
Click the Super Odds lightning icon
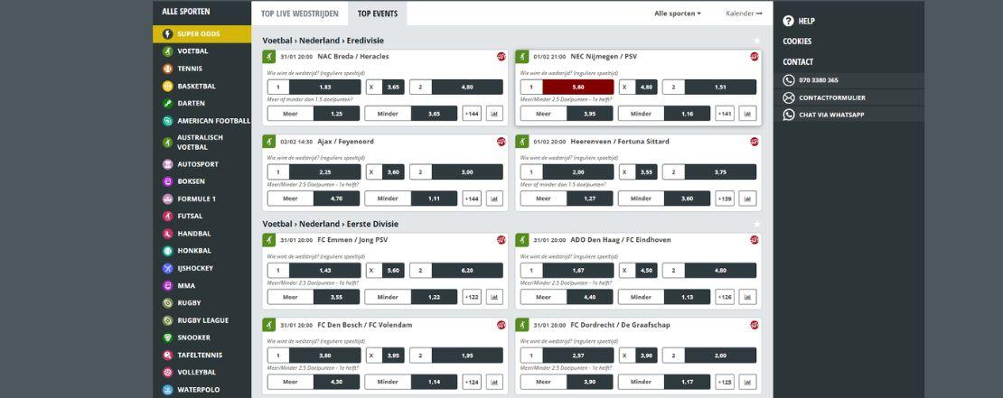[x=167, y=34]
